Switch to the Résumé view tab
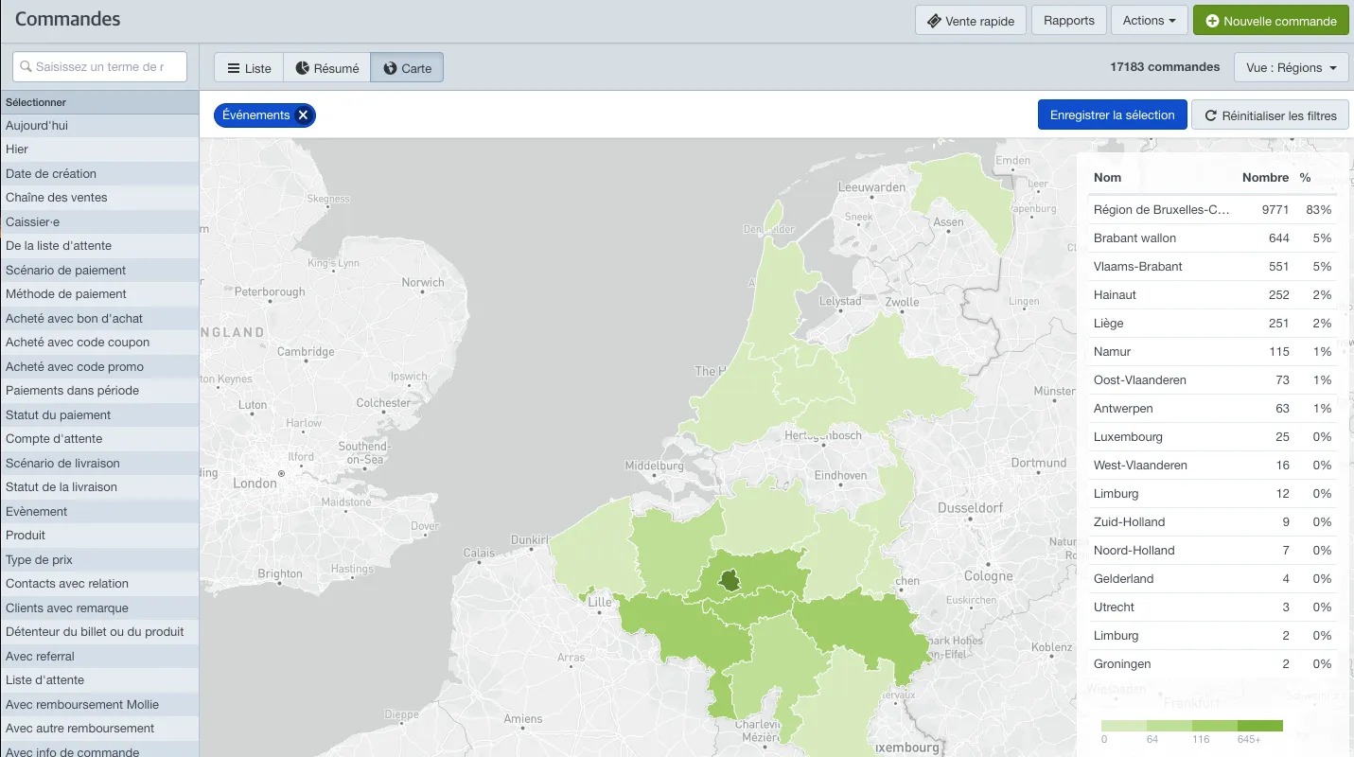 326,68
